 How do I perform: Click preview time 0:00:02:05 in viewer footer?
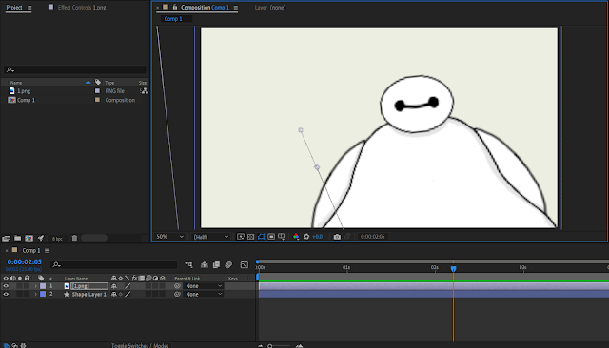coord(372,236)
